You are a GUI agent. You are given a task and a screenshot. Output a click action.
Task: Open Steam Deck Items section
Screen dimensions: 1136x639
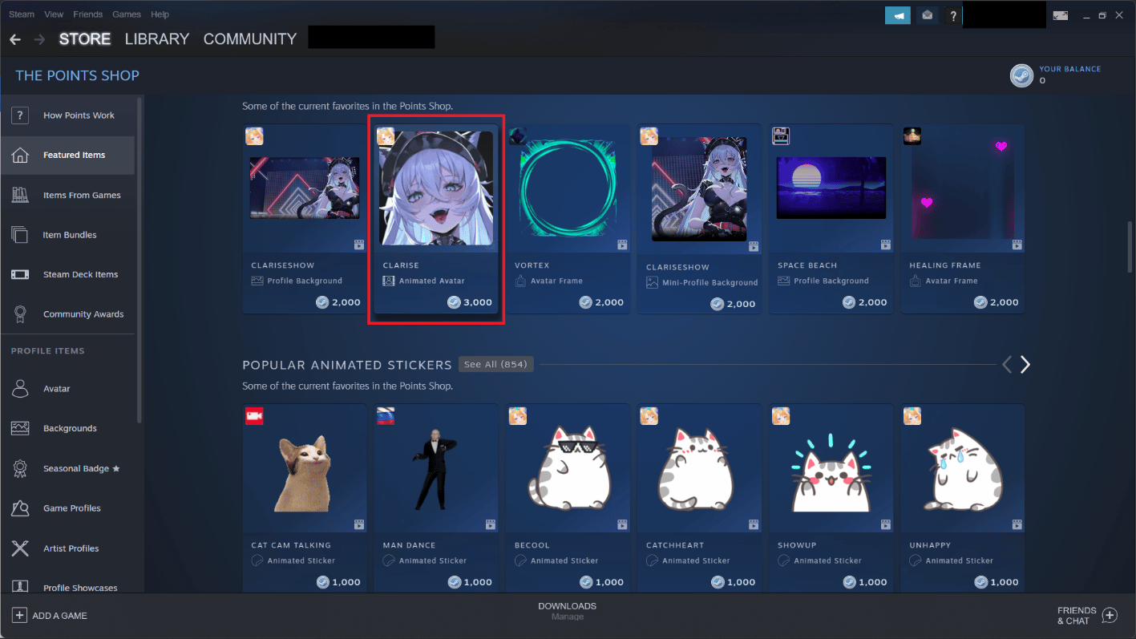tap(67, 274)
